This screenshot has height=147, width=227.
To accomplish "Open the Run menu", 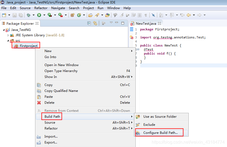I will pyautogui.click(x=101, y=8).
